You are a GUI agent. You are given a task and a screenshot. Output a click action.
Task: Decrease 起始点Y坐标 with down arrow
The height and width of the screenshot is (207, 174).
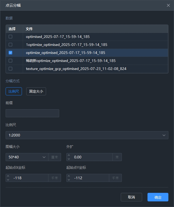pyautogui.click(x=69, y=180)
